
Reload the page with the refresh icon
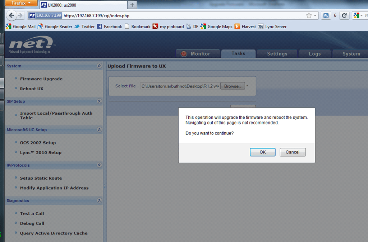[x=344, y=16]
